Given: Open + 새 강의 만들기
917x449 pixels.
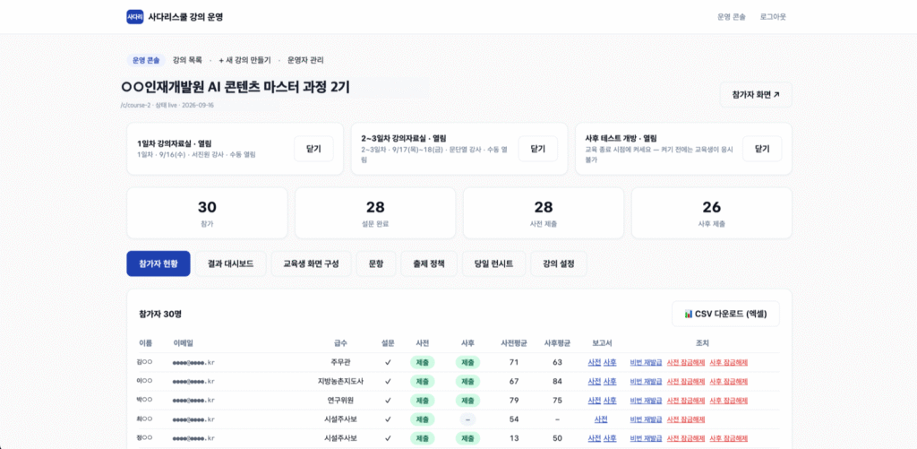Looking at the screenshot, I should click(245, 60).
